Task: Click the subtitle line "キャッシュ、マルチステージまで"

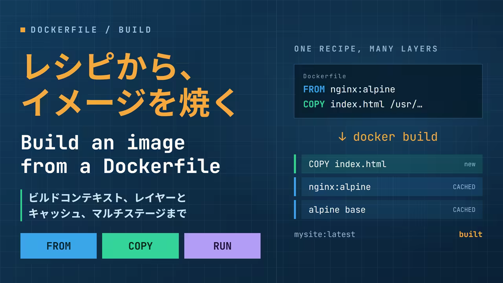Action: tap(107, 213)
